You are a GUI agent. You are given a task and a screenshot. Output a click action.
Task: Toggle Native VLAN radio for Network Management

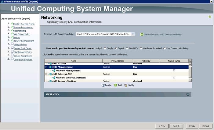pyautogui.click(x=174, y=71)
